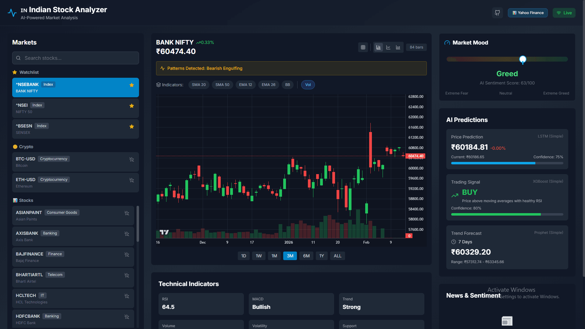Open the ALL timeframe tab
This screenshot has width=585, height=329.
tap(337, 256)
